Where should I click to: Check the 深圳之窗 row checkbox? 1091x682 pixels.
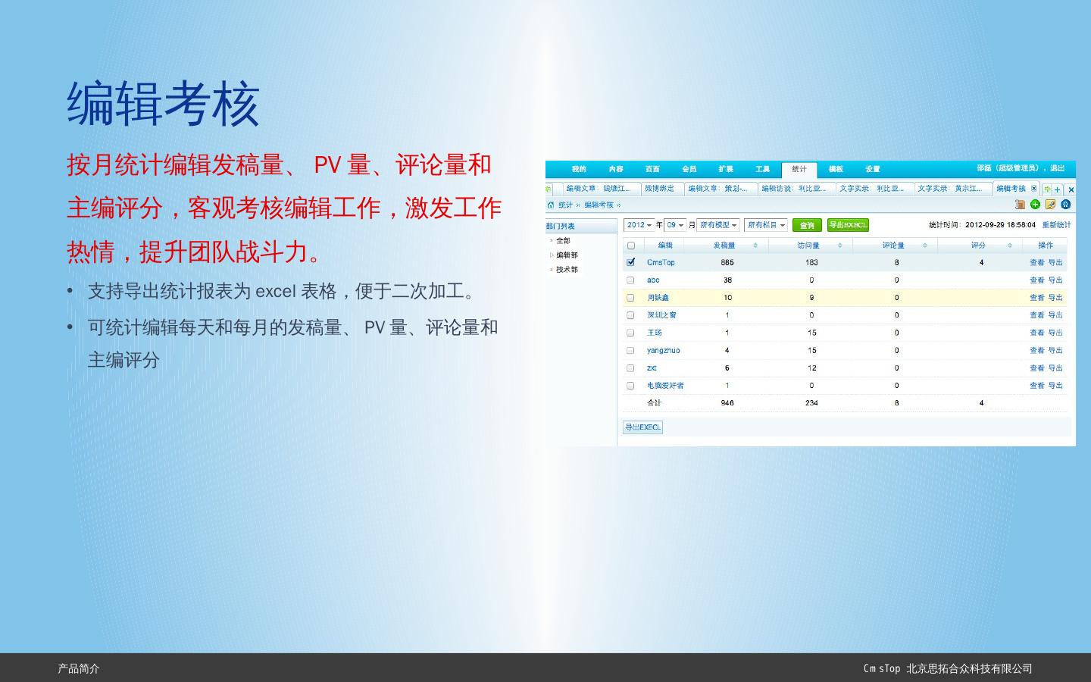click(x=631, y=315)
